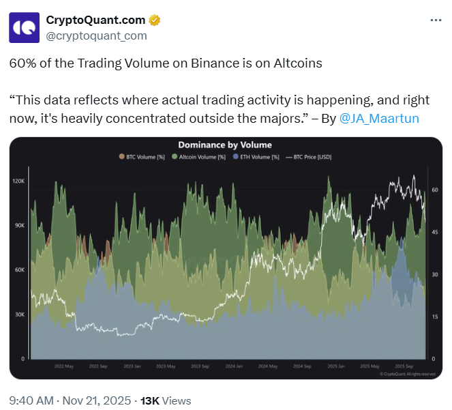Click the CryptoQuant watermark on the chart
This screenshot has height=410, width=452.
point(408,373)
